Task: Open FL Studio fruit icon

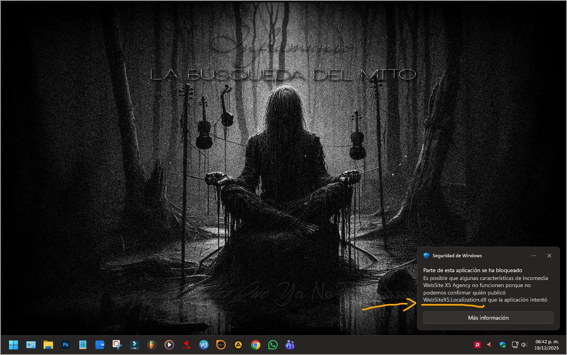Action: pyautogui.click(x=152, y=345)
